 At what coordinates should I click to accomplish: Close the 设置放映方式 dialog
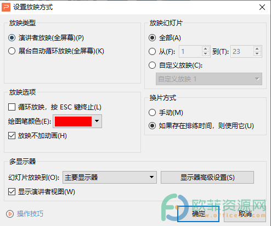coord(262,7)
